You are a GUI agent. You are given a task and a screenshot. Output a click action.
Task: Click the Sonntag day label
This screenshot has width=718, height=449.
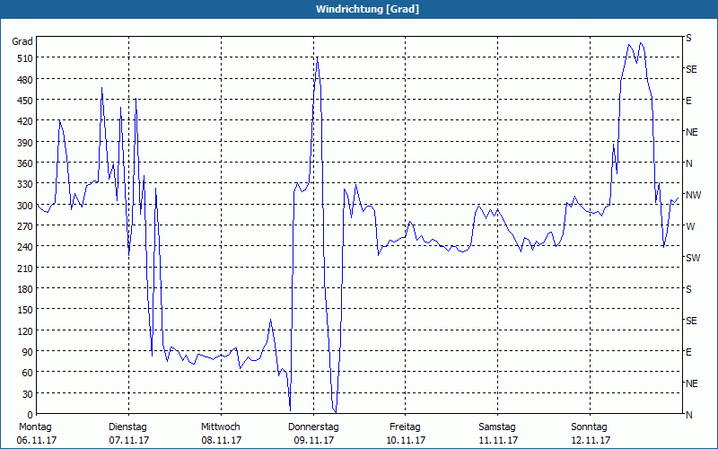click(x=589, y=427)
